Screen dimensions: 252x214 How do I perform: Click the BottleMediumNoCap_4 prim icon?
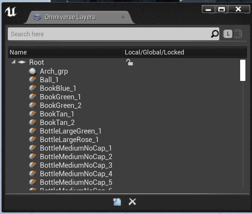click(x=33, y=173)
